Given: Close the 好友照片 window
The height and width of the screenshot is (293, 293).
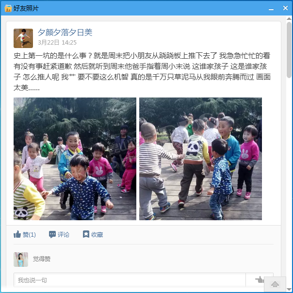Looking at the screenshot, I should (x=285, y=8).
